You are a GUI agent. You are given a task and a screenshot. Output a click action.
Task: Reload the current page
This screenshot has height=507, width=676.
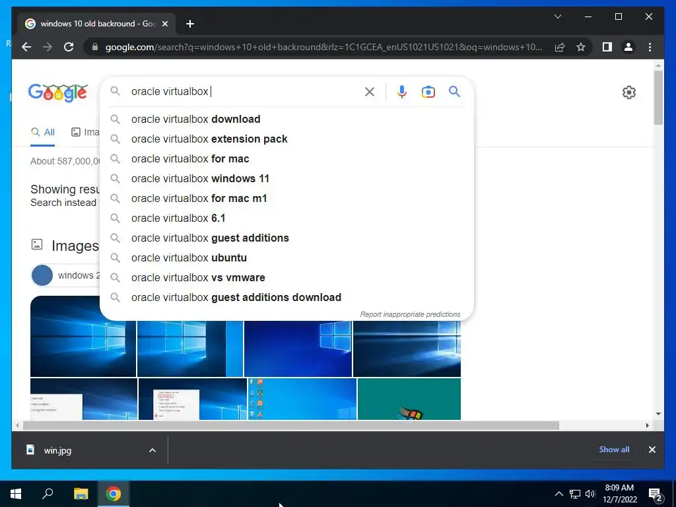pyautogui.click(x=69, y=47)
